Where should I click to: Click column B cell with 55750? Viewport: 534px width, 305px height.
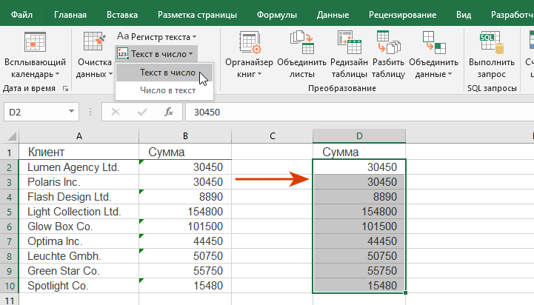pyautogui.click(x=185, y=271)
